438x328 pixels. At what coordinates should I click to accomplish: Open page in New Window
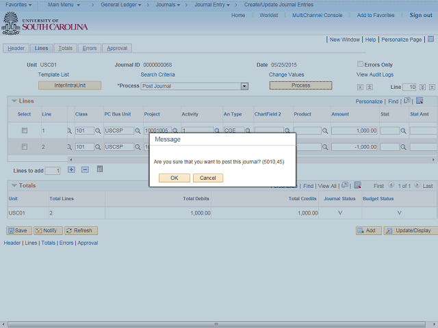(345, 40)
